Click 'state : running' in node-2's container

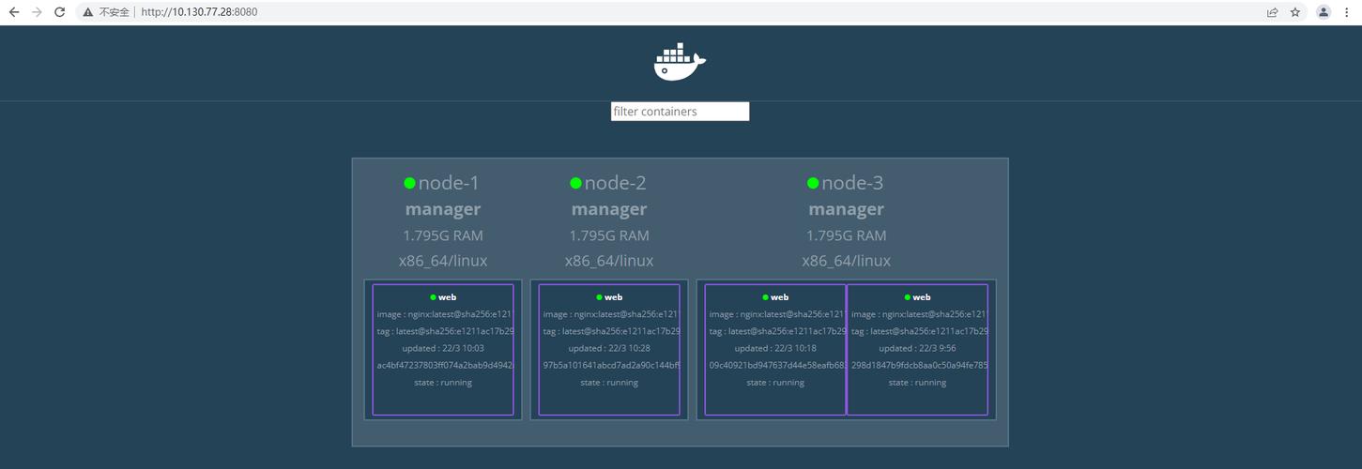click(609, 382)
